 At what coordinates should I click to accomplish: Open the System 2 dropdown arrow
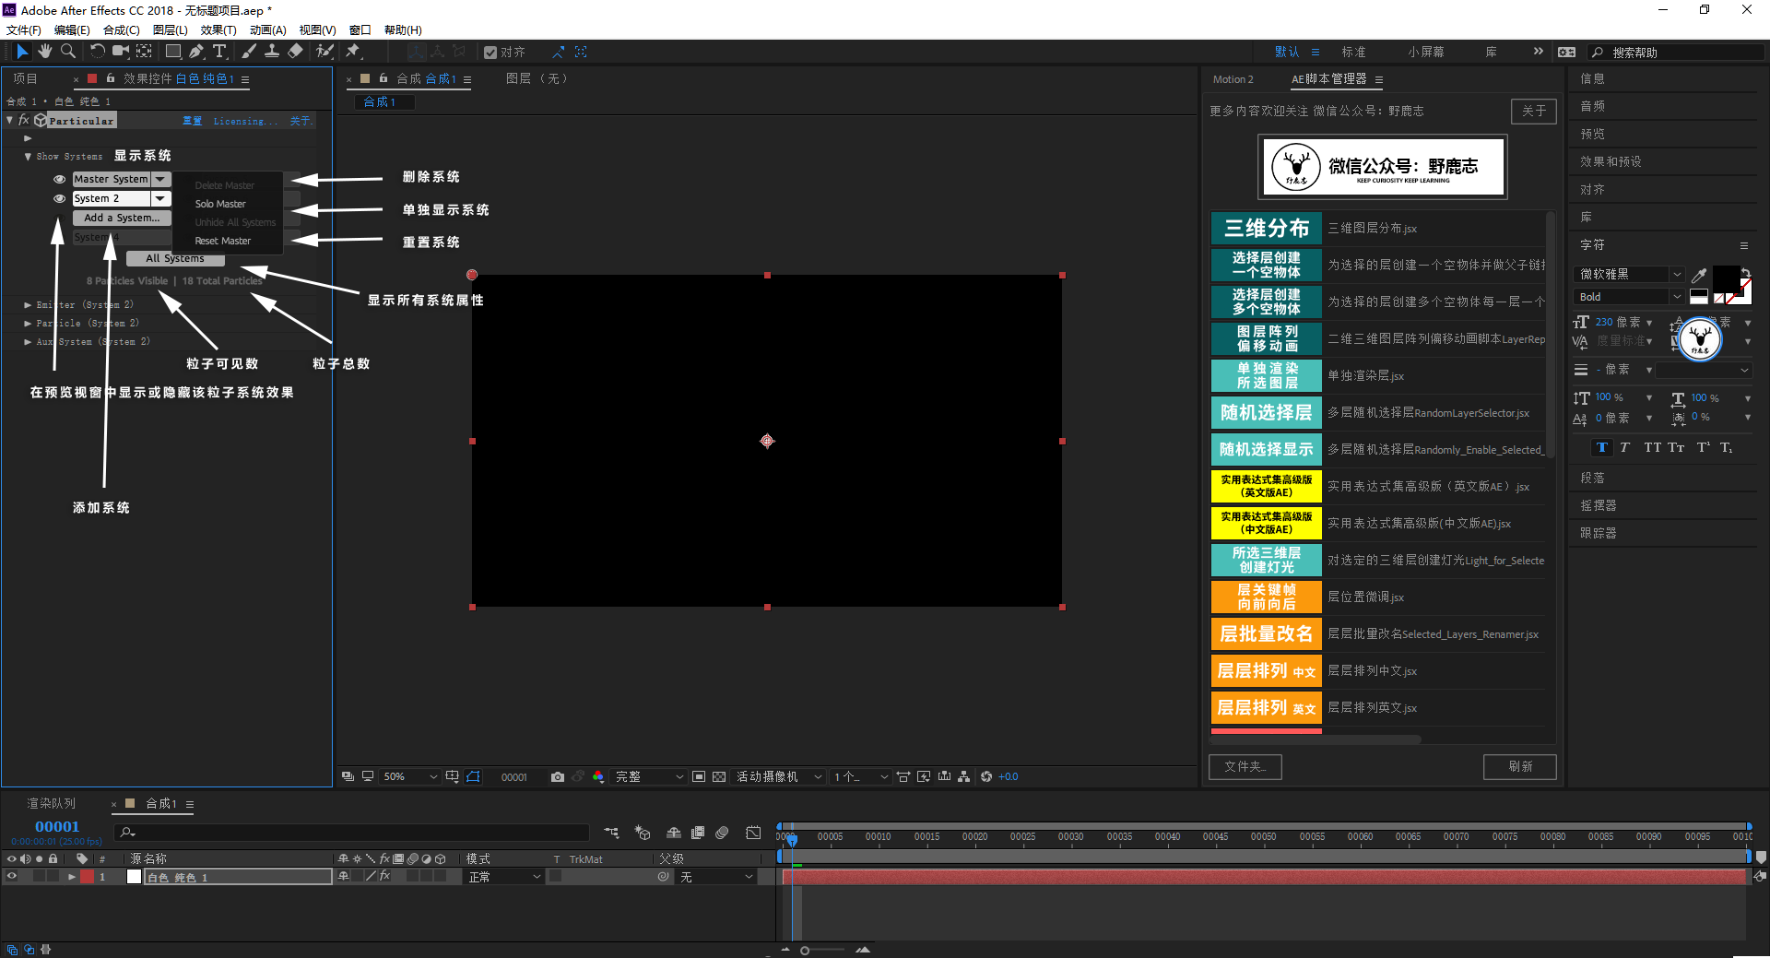click(x=160, y=198)
